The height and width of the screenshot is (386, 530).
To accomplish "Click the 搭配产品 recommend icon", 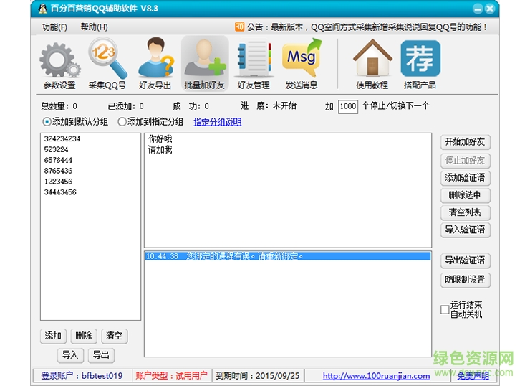I will [420, 60].
